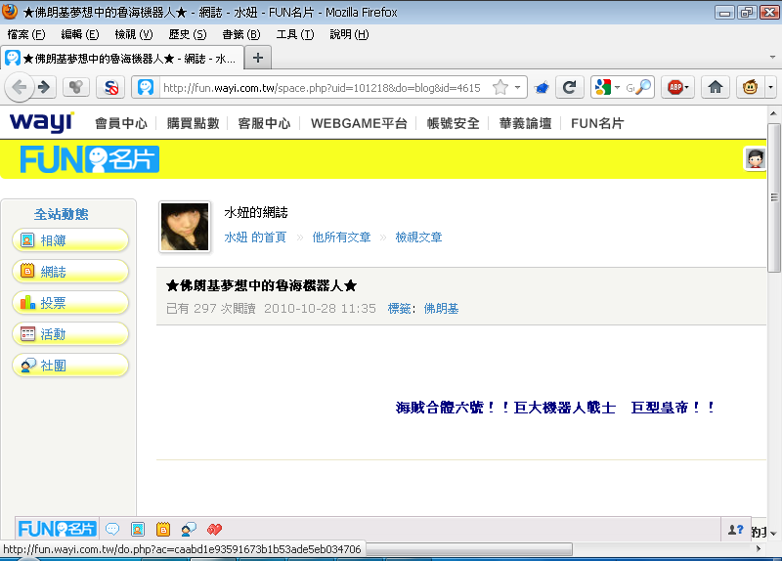
Task: Open the 工具 (Tools) menu
Action: coord(294,34)
